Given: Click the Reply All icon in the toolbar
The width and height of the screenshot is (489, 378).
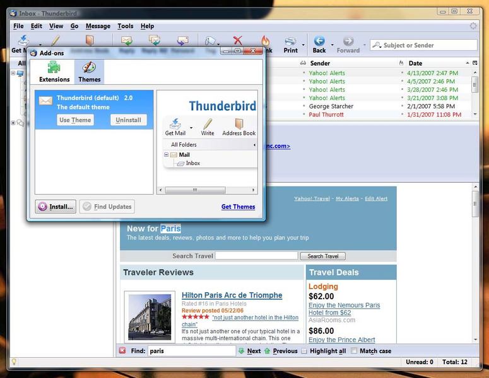Looking at the screenshot, I should tap(155, 40).
